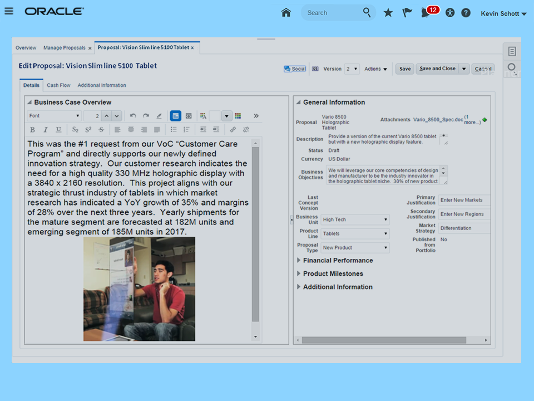Align text left
This screenshot has height=401, width=534.
(x=117, y=130)
